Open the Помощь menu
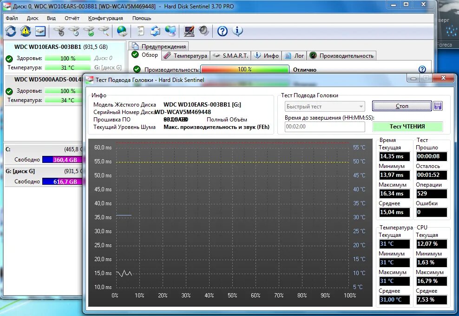The image size is (459, 316). click(x=142, y=18)
